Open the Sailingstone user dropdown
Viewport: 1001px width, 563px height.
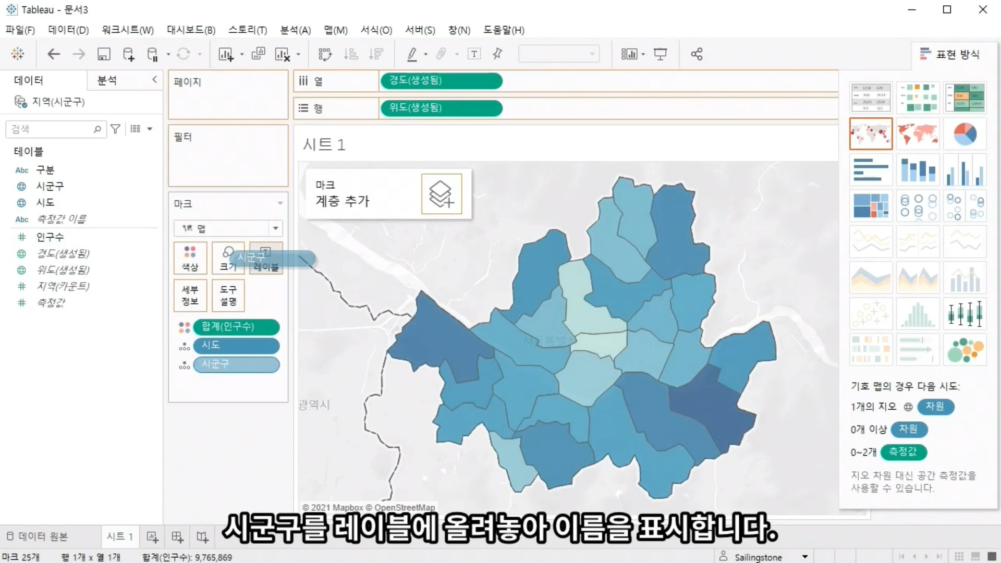[805, 557]
